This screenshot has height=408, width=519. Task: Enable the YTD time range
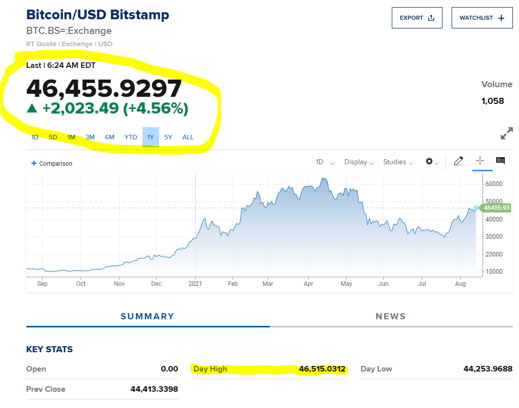[x=130, y=137]
